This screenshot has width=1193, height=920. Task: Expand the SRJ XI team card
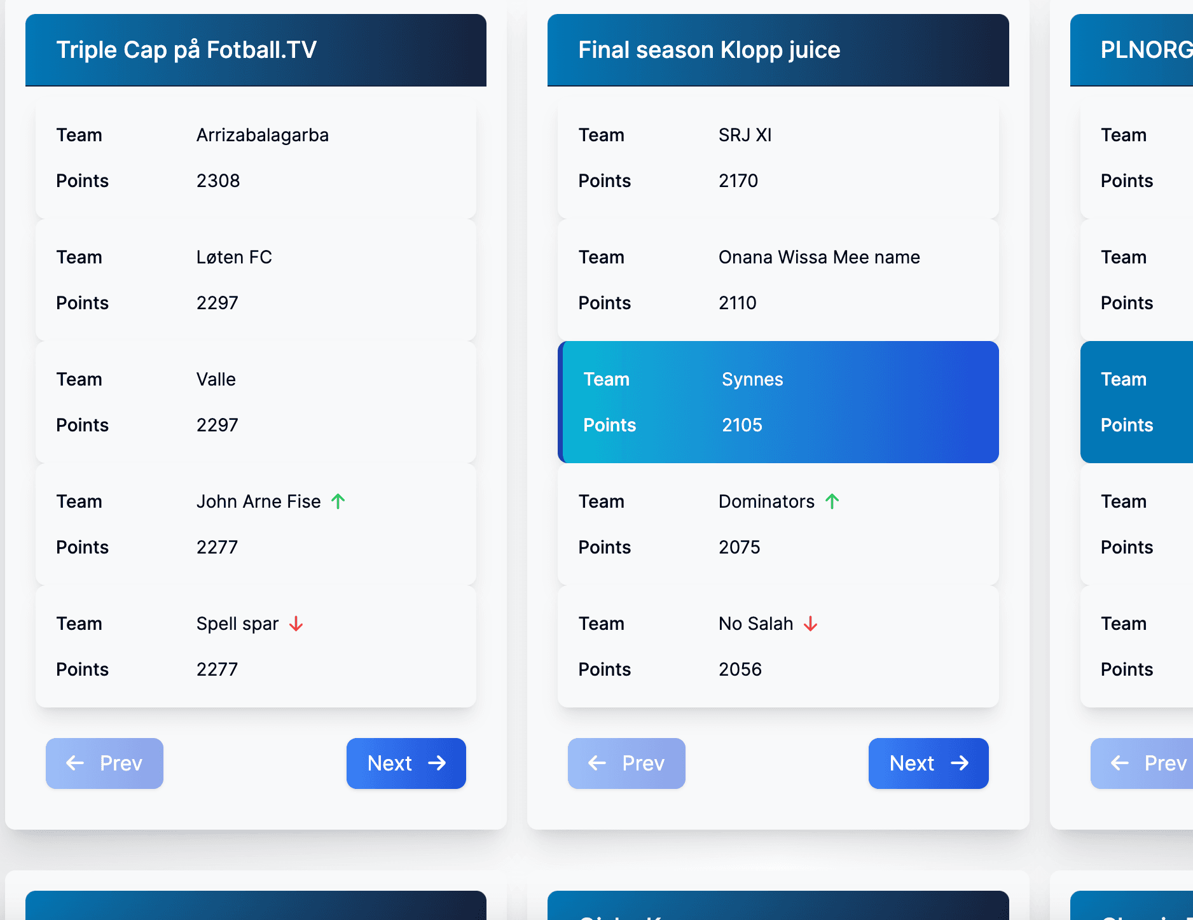coord(778,158)
